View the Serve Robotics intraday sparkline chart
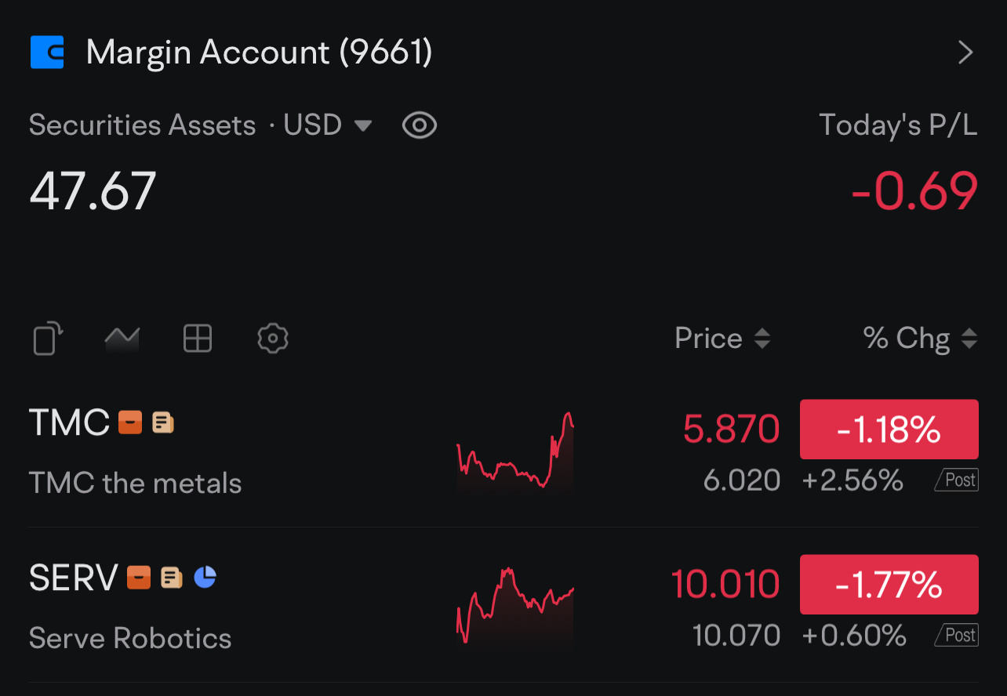 click(x=514, y=605)
